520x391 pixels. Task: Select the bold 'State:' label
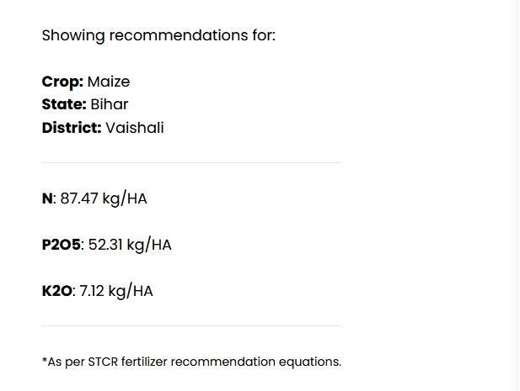pyautogui.click(x=64, y=104)
